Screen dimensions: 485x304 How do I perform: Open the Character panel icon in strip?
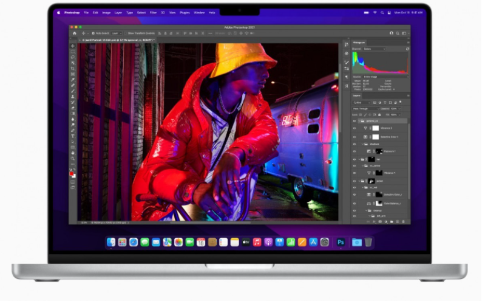coord(347,86)
